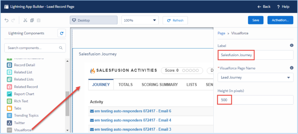
Task: Switch to the TOTALS tab
Action: coord(125,84)
